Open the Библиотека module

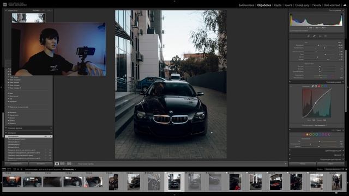(x=246, y=5)
